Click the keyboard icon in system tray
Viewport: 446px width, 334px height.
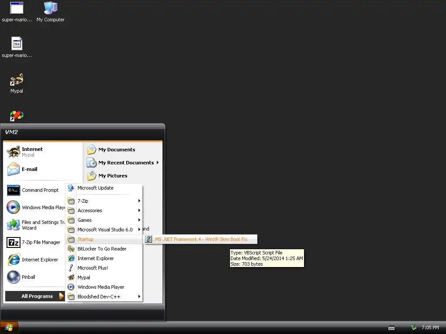[x=392, y=328]
